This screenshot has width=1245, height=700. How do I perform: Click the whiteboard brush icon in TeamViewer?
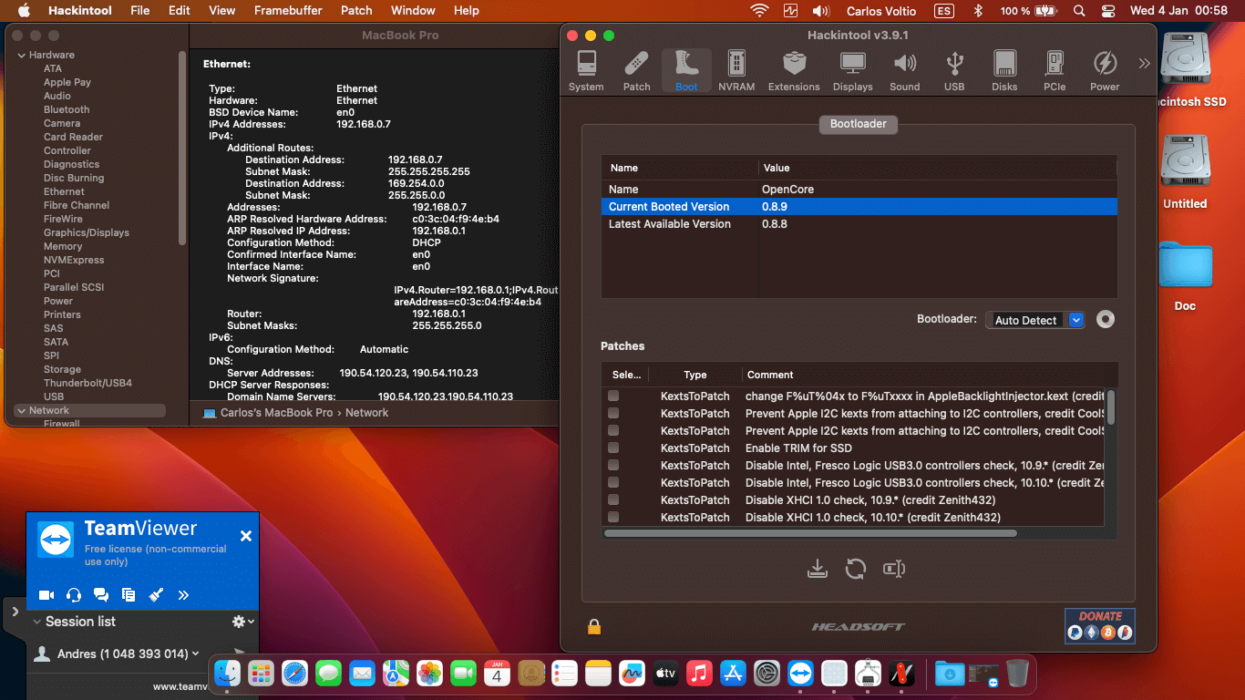(x=156, y=595)
